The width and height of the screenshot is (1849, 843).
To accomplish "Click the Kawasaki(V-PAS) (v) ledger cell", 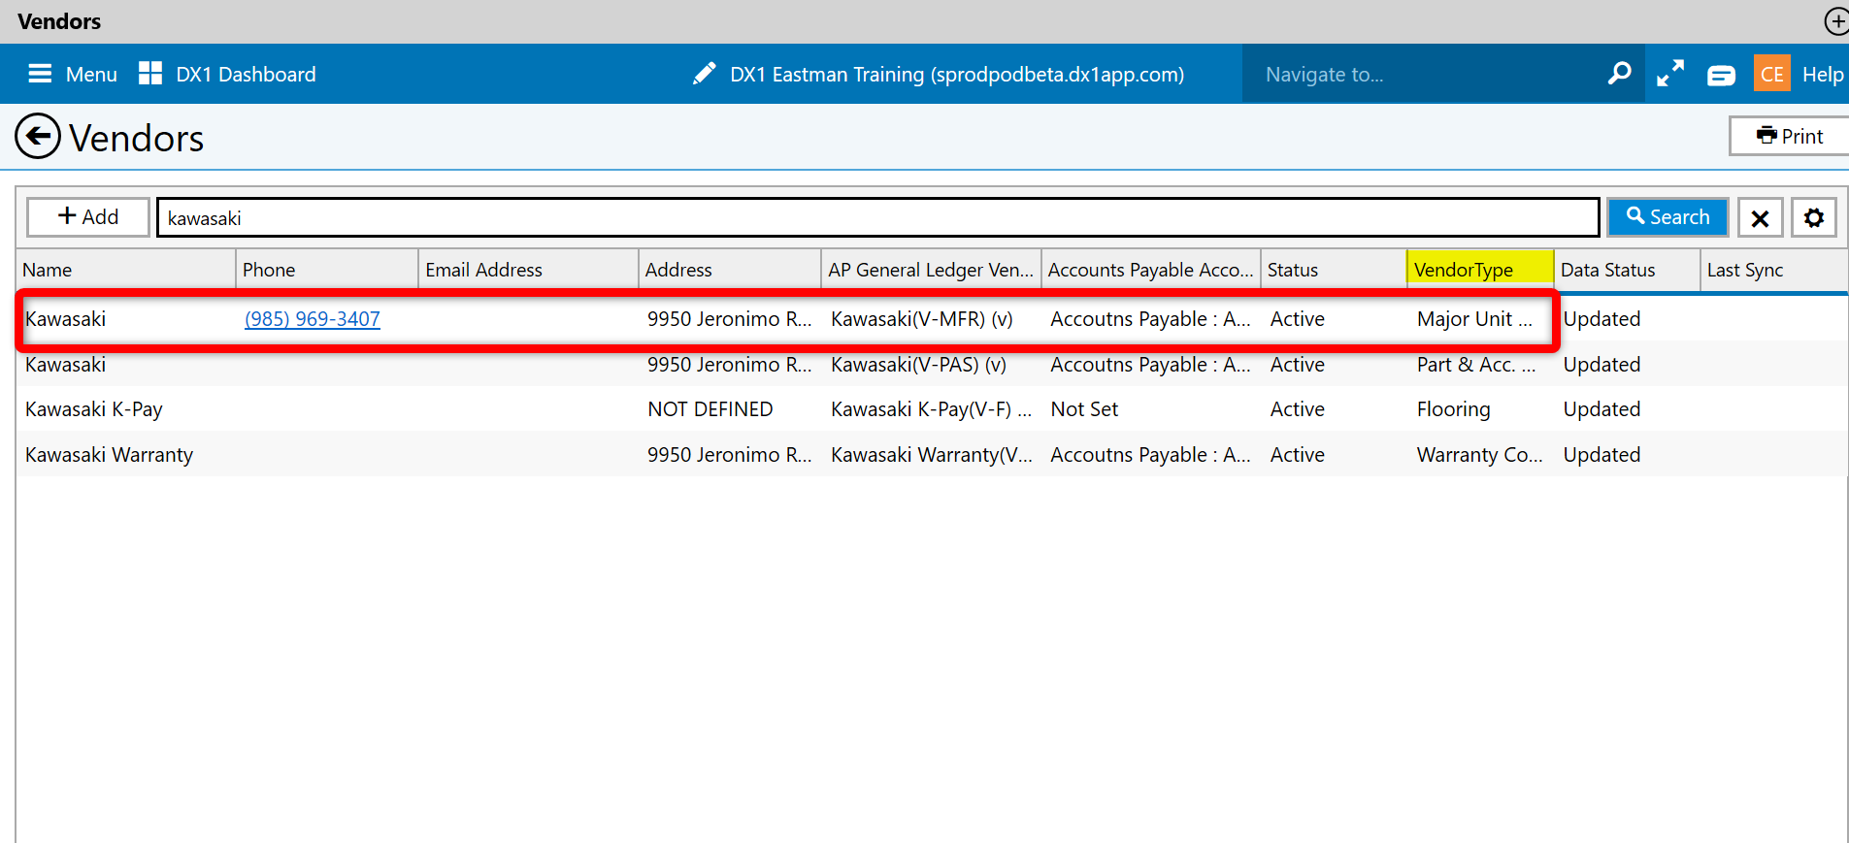I will click(918, 365).
